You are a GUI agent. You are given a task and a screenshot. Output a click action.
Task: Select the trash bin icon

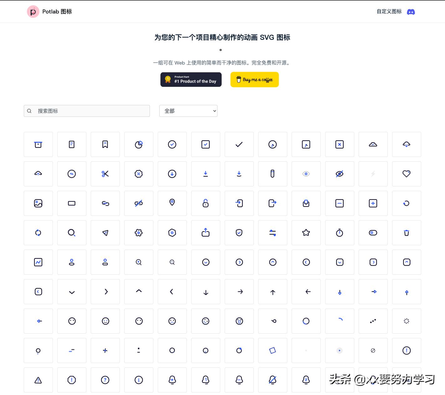pos(407,233)
